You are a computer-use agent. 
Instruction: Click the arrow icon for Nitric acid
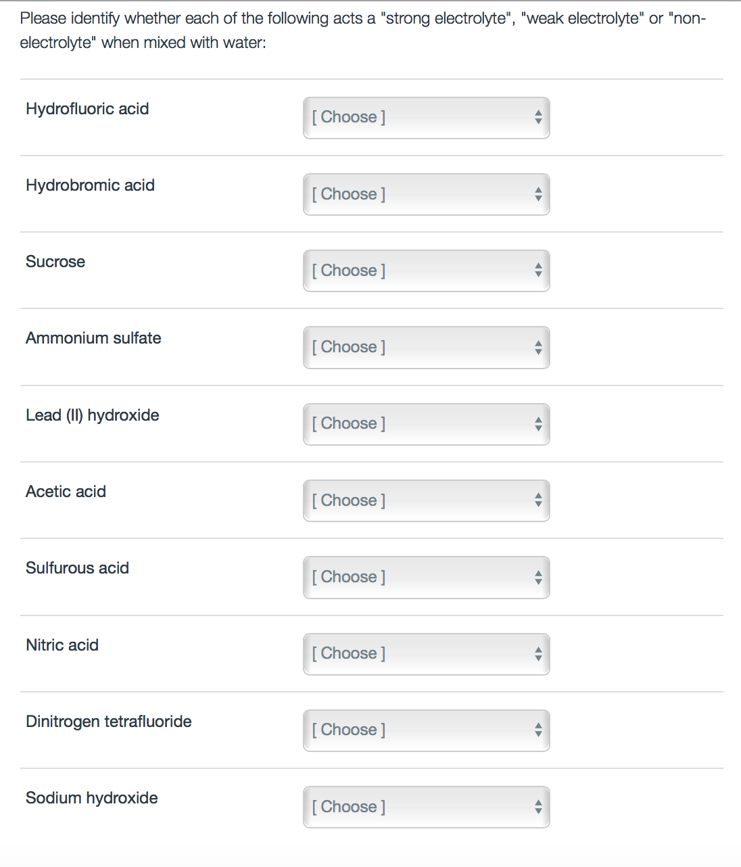tap(538, 654)
